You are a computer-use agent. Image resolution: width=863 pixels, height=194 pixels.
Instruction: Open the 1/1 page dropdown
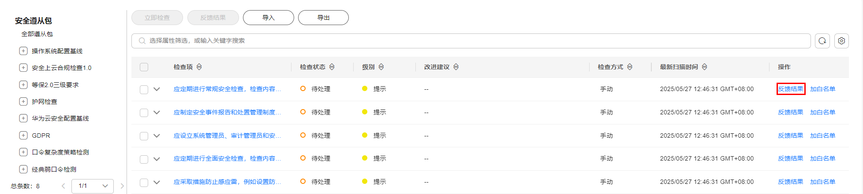93,186
